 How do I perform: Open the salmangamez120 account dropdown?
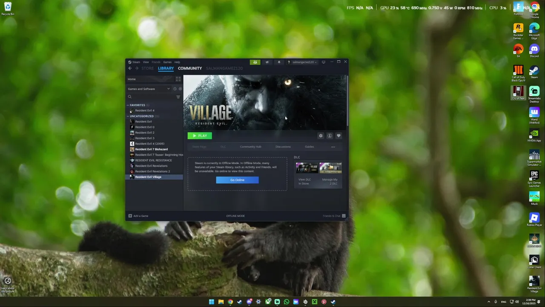tap(304, 62)
